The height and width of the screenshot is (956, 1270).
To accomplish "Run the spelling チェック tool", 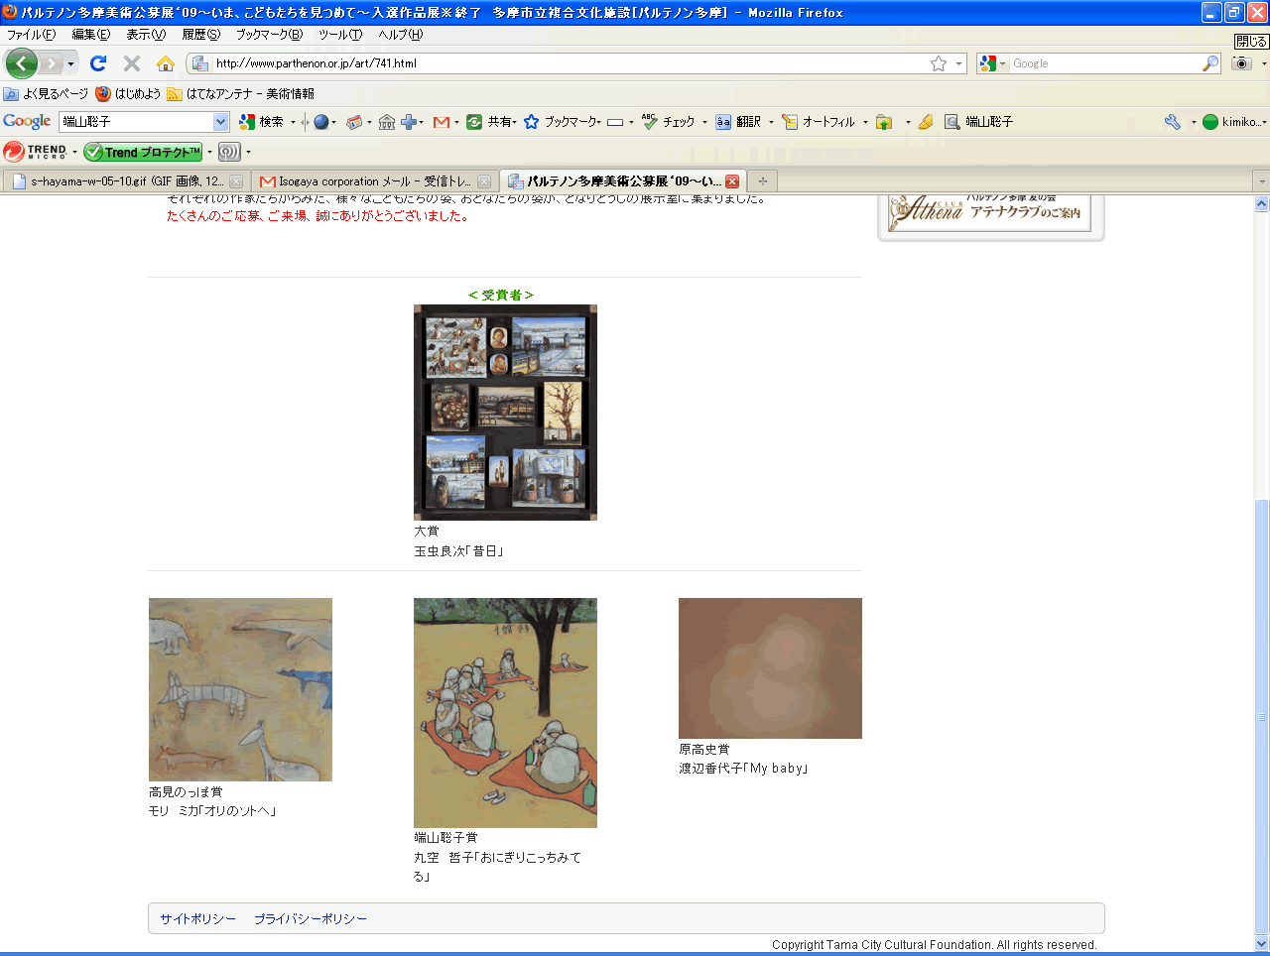I will [x=669, y=122].
